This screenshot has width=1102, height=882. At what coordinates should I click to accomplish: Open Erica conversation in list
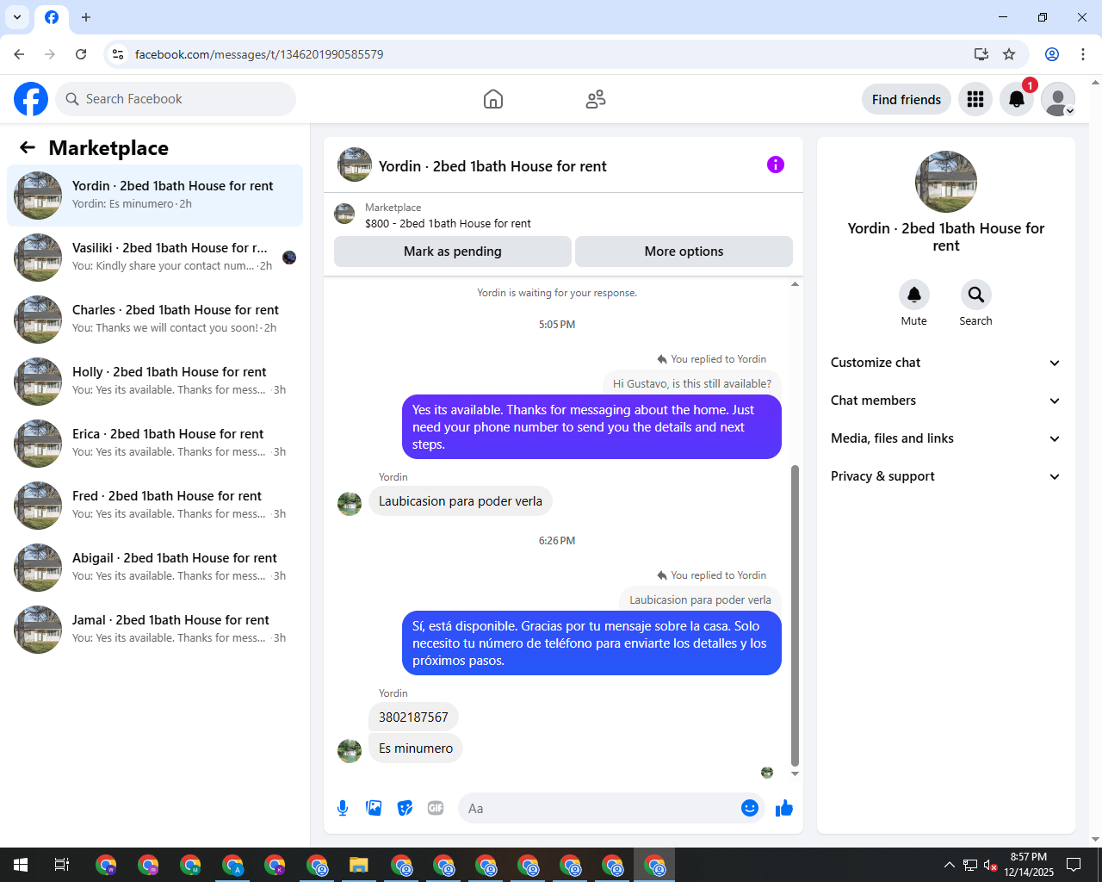pos(155,444)
